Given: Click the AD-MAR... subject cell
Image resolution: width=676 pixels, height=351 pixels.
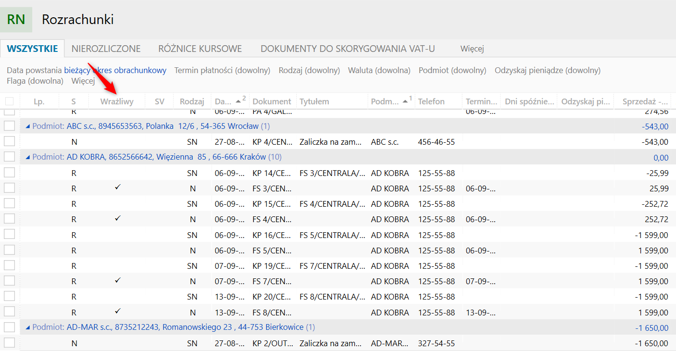Looking at the screenshot, I should coord(389,343).
